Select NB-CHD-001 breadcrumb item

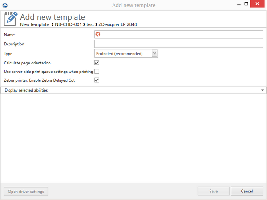[x=68, y=24]
